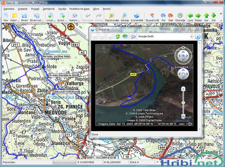Image resolution: width=225 pixels, height=167 pixels.
Task: Select the Sled track tool
Action: click(x=171, y=17)
